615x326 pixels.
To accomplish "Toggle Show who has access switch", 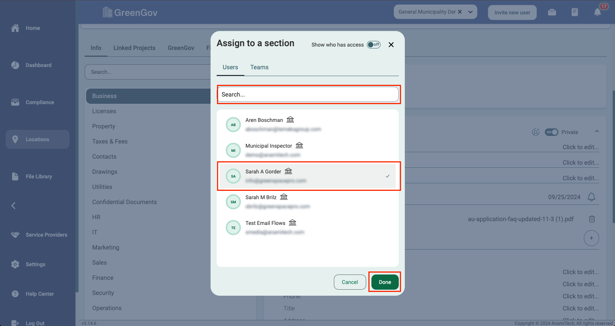I will click(x=374, y=45).
